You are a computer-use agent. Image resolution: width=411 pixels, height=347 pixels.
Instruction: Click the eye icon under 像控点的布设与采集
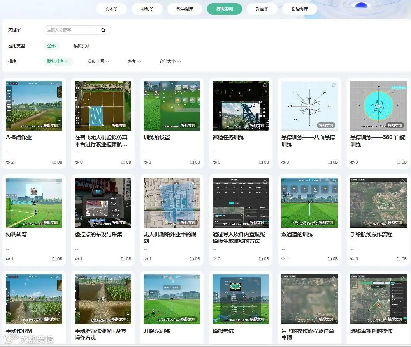77,259
